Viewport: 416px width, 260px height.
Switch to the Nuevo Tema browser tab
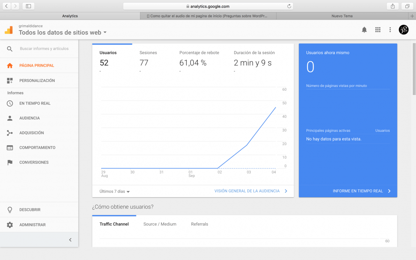[x=342, y=16]
